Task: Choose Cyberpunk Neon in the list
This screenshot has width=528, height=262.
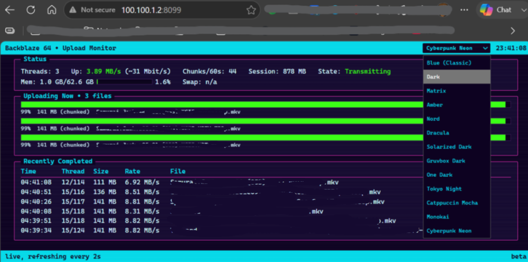Action: pyautogui.click(x=457, y=231)
